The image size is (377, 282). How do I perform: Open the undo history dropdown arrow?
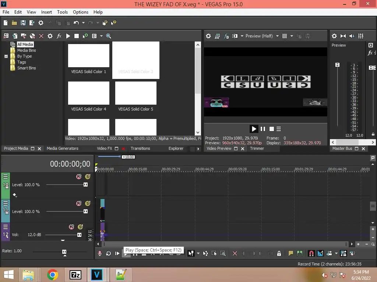83,23
